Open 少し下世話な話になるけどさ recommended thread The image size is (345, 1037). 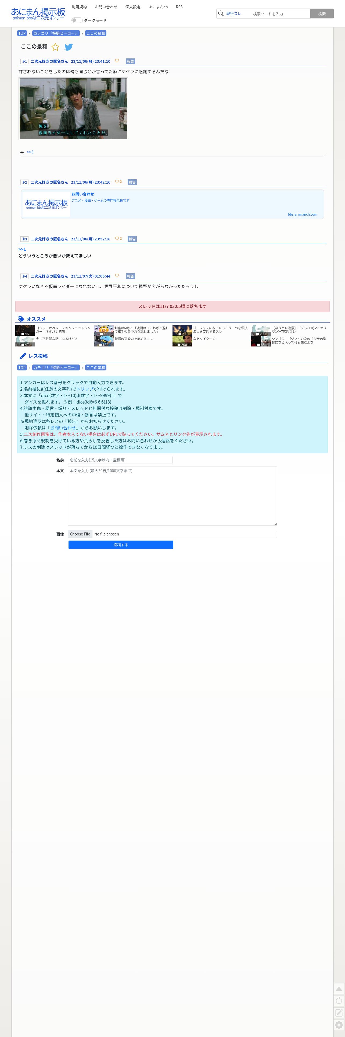(57, 339)
